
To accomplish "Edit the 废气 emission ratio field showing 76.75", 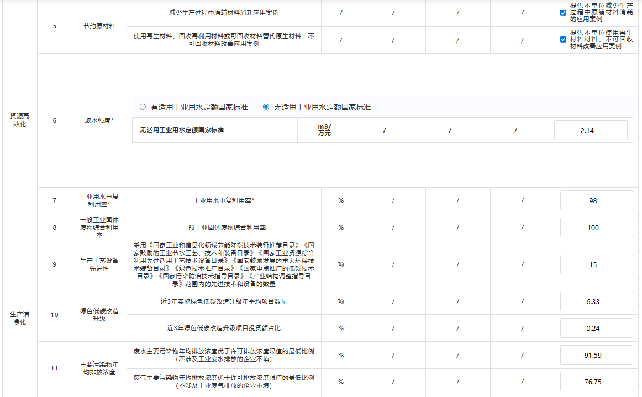I will coord(596,382).
